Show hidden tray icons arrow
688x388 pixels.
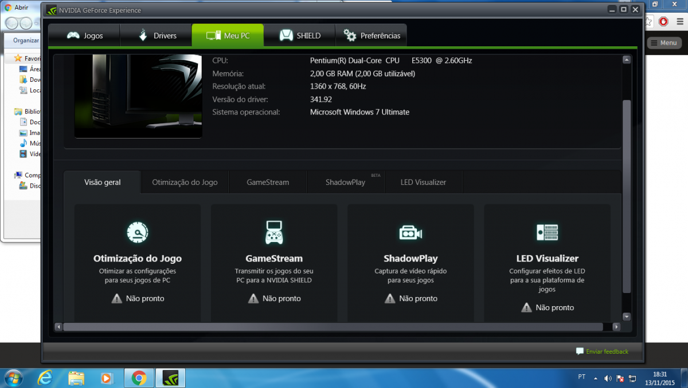click(596, 378)
